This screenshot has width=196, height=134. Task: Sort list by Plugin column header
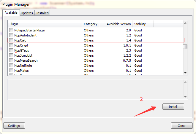pos(45,24)
